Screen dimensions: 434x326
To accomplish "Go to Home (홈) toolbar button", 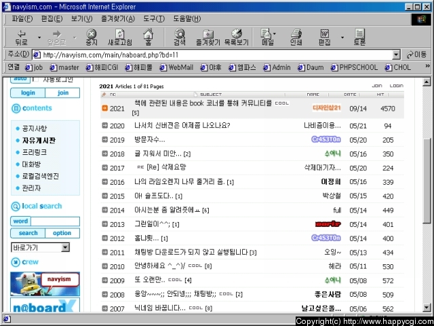I will 149,37.
